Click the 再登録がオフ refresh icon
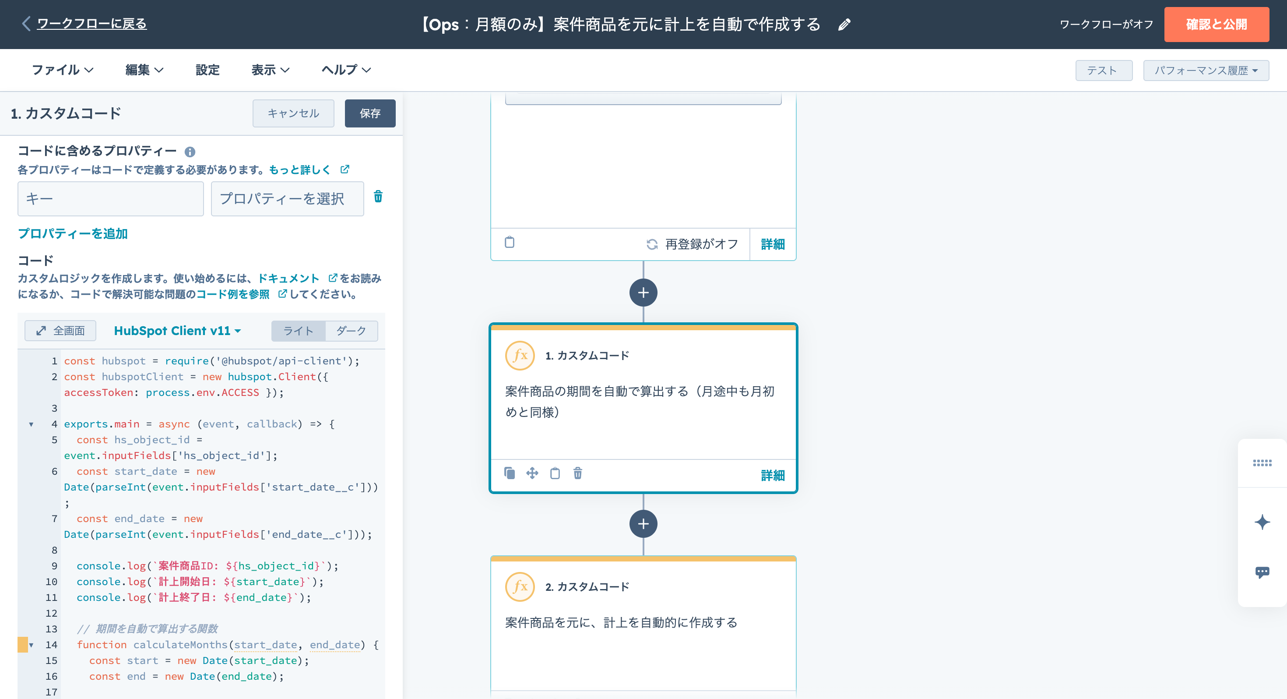 pyautogui.click(x=652, y=244)
